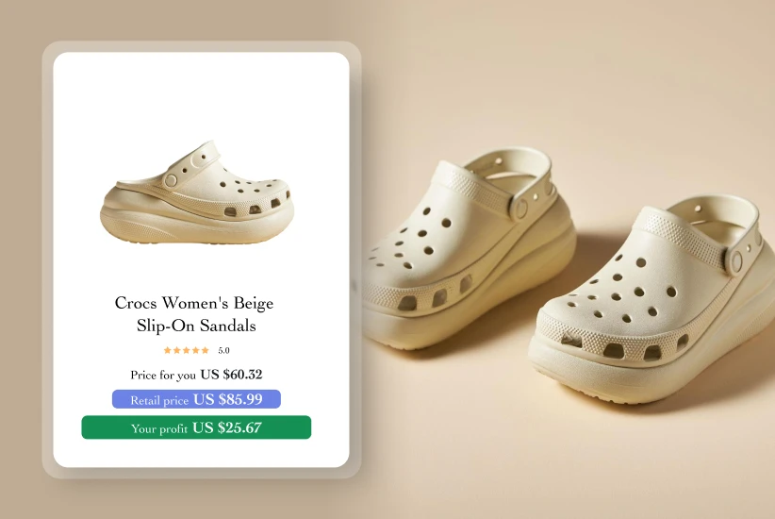Click the 'Your profit' label in green badge
Screen dimensions: 775x519
point(159,428)
